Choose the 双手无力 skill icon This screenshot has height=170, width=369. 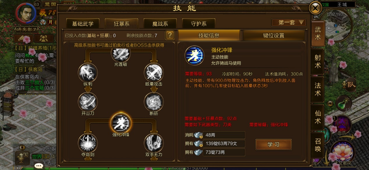point(154,143)
